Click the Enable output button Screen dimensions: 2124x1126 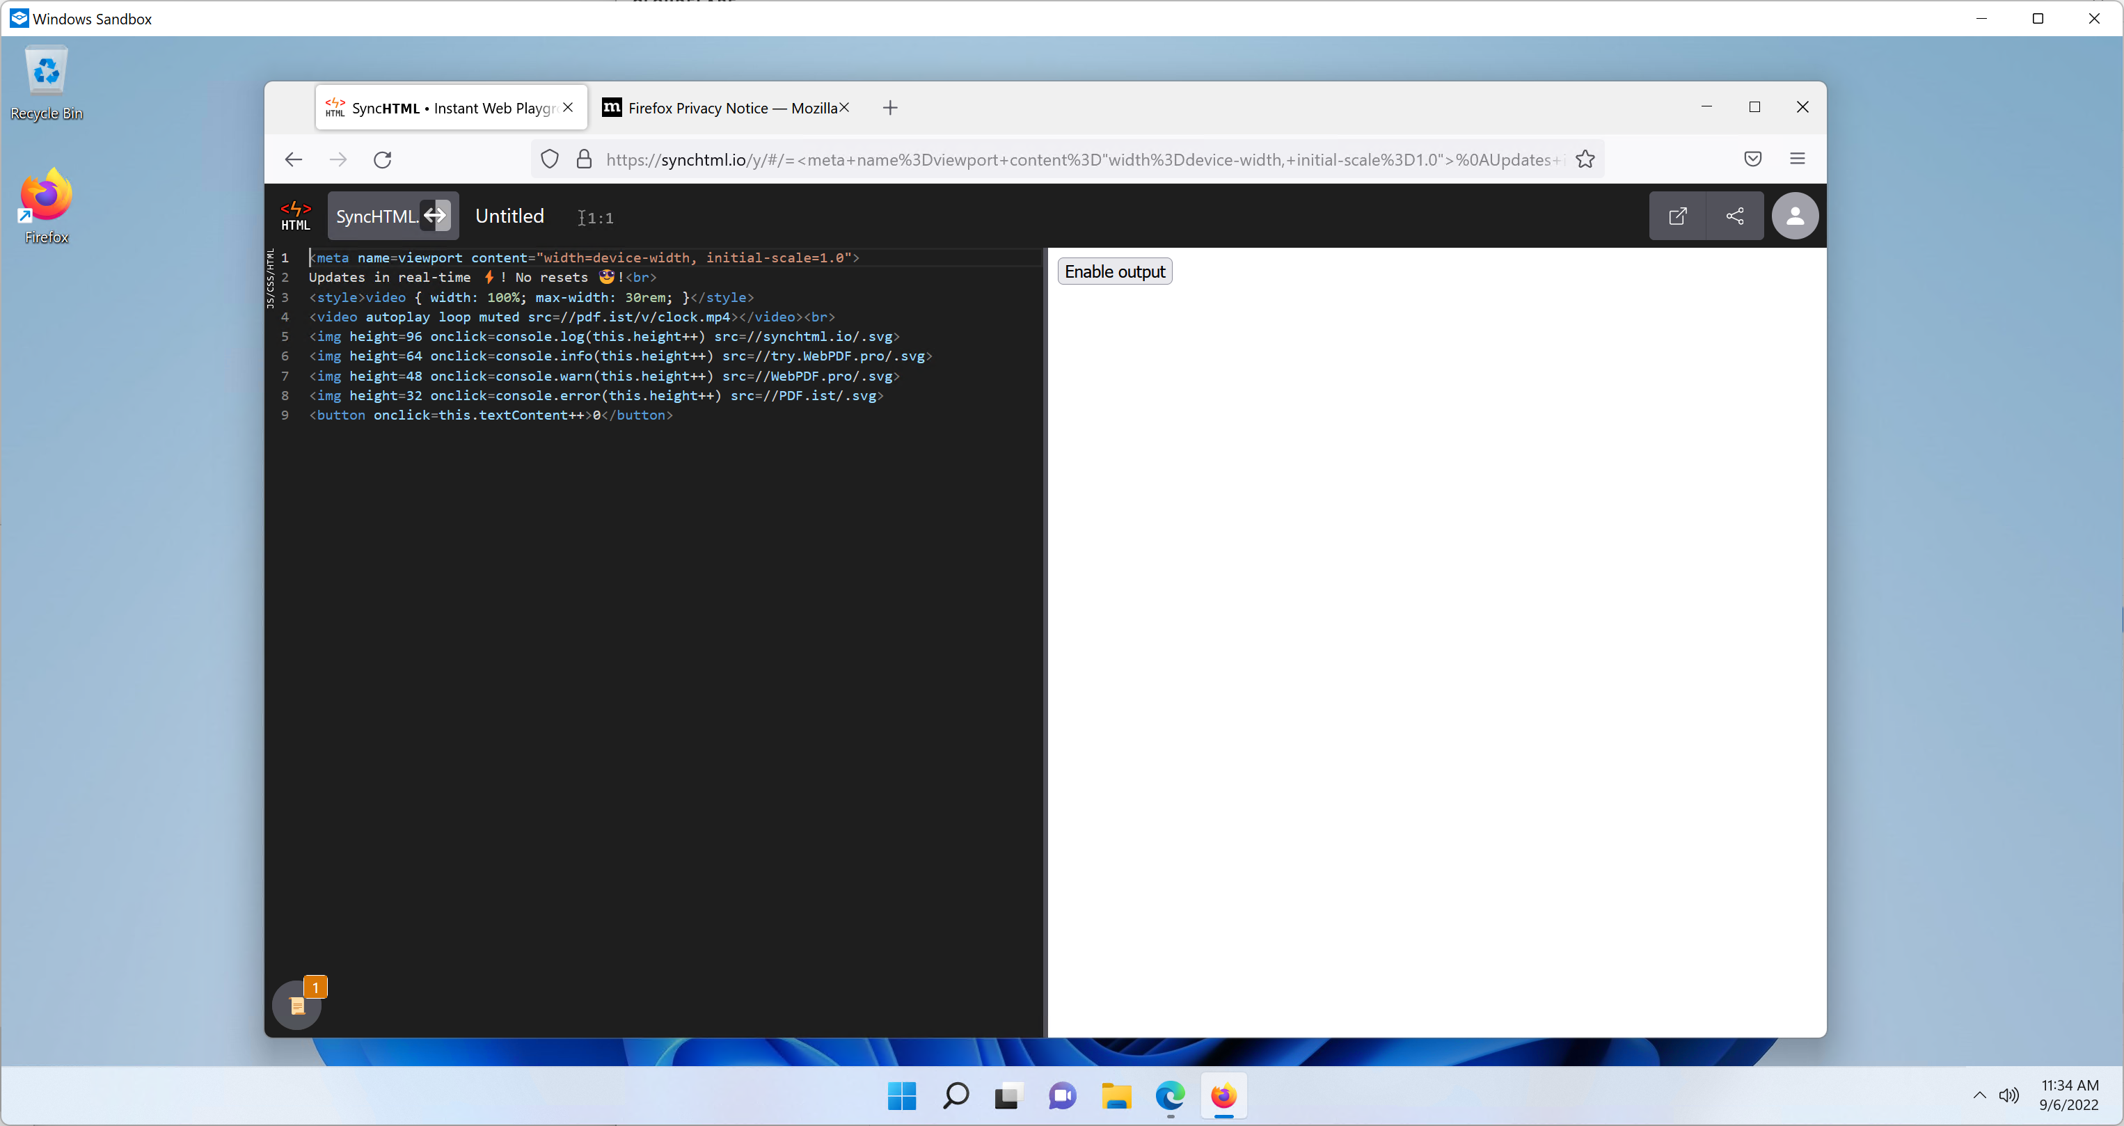1115,271
